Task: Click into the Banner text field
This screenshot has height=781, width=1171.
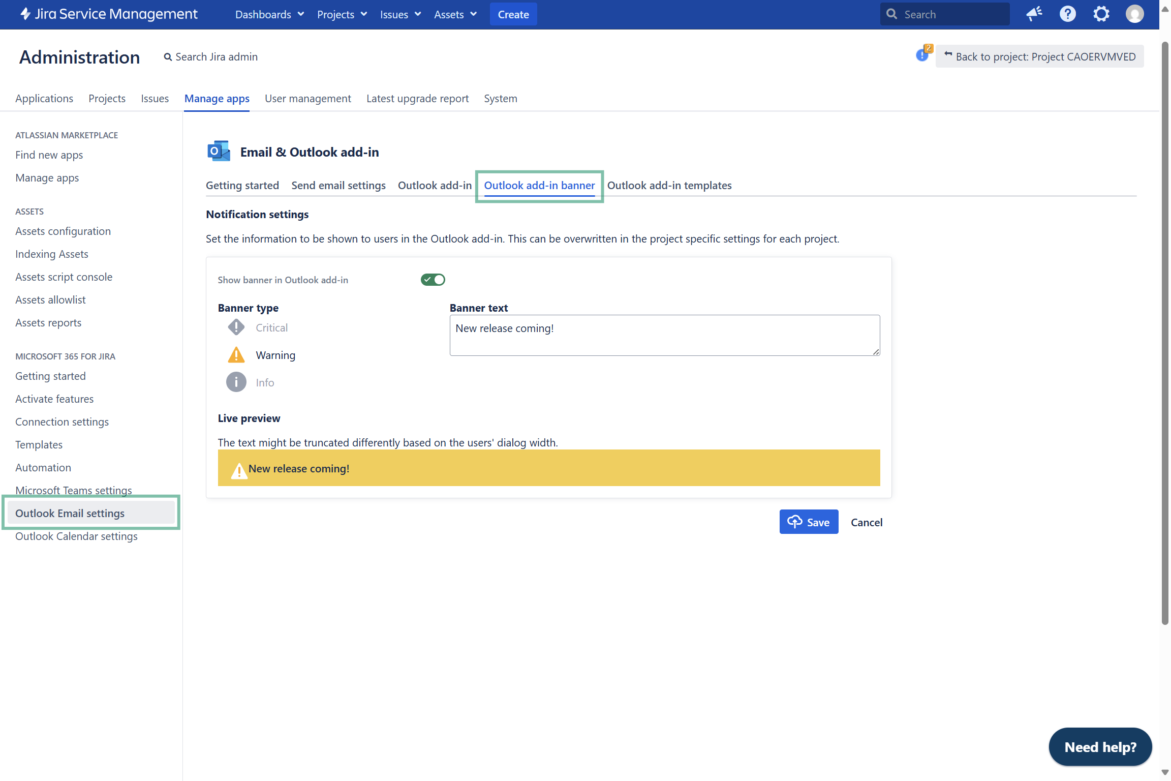Action: coord(664,335)
